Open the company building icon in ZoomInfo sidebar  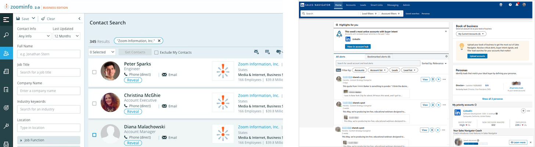pyautogui.click(x=6, y=71)
